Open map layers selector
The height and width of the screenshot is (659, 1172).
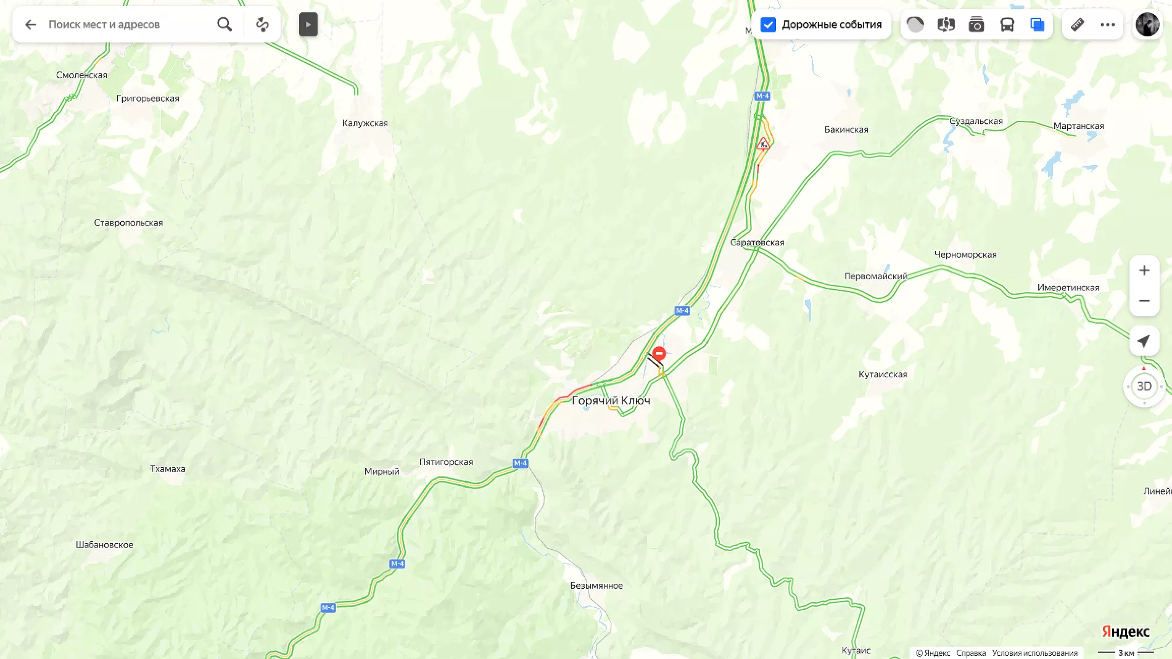[x=1038, y=25]
